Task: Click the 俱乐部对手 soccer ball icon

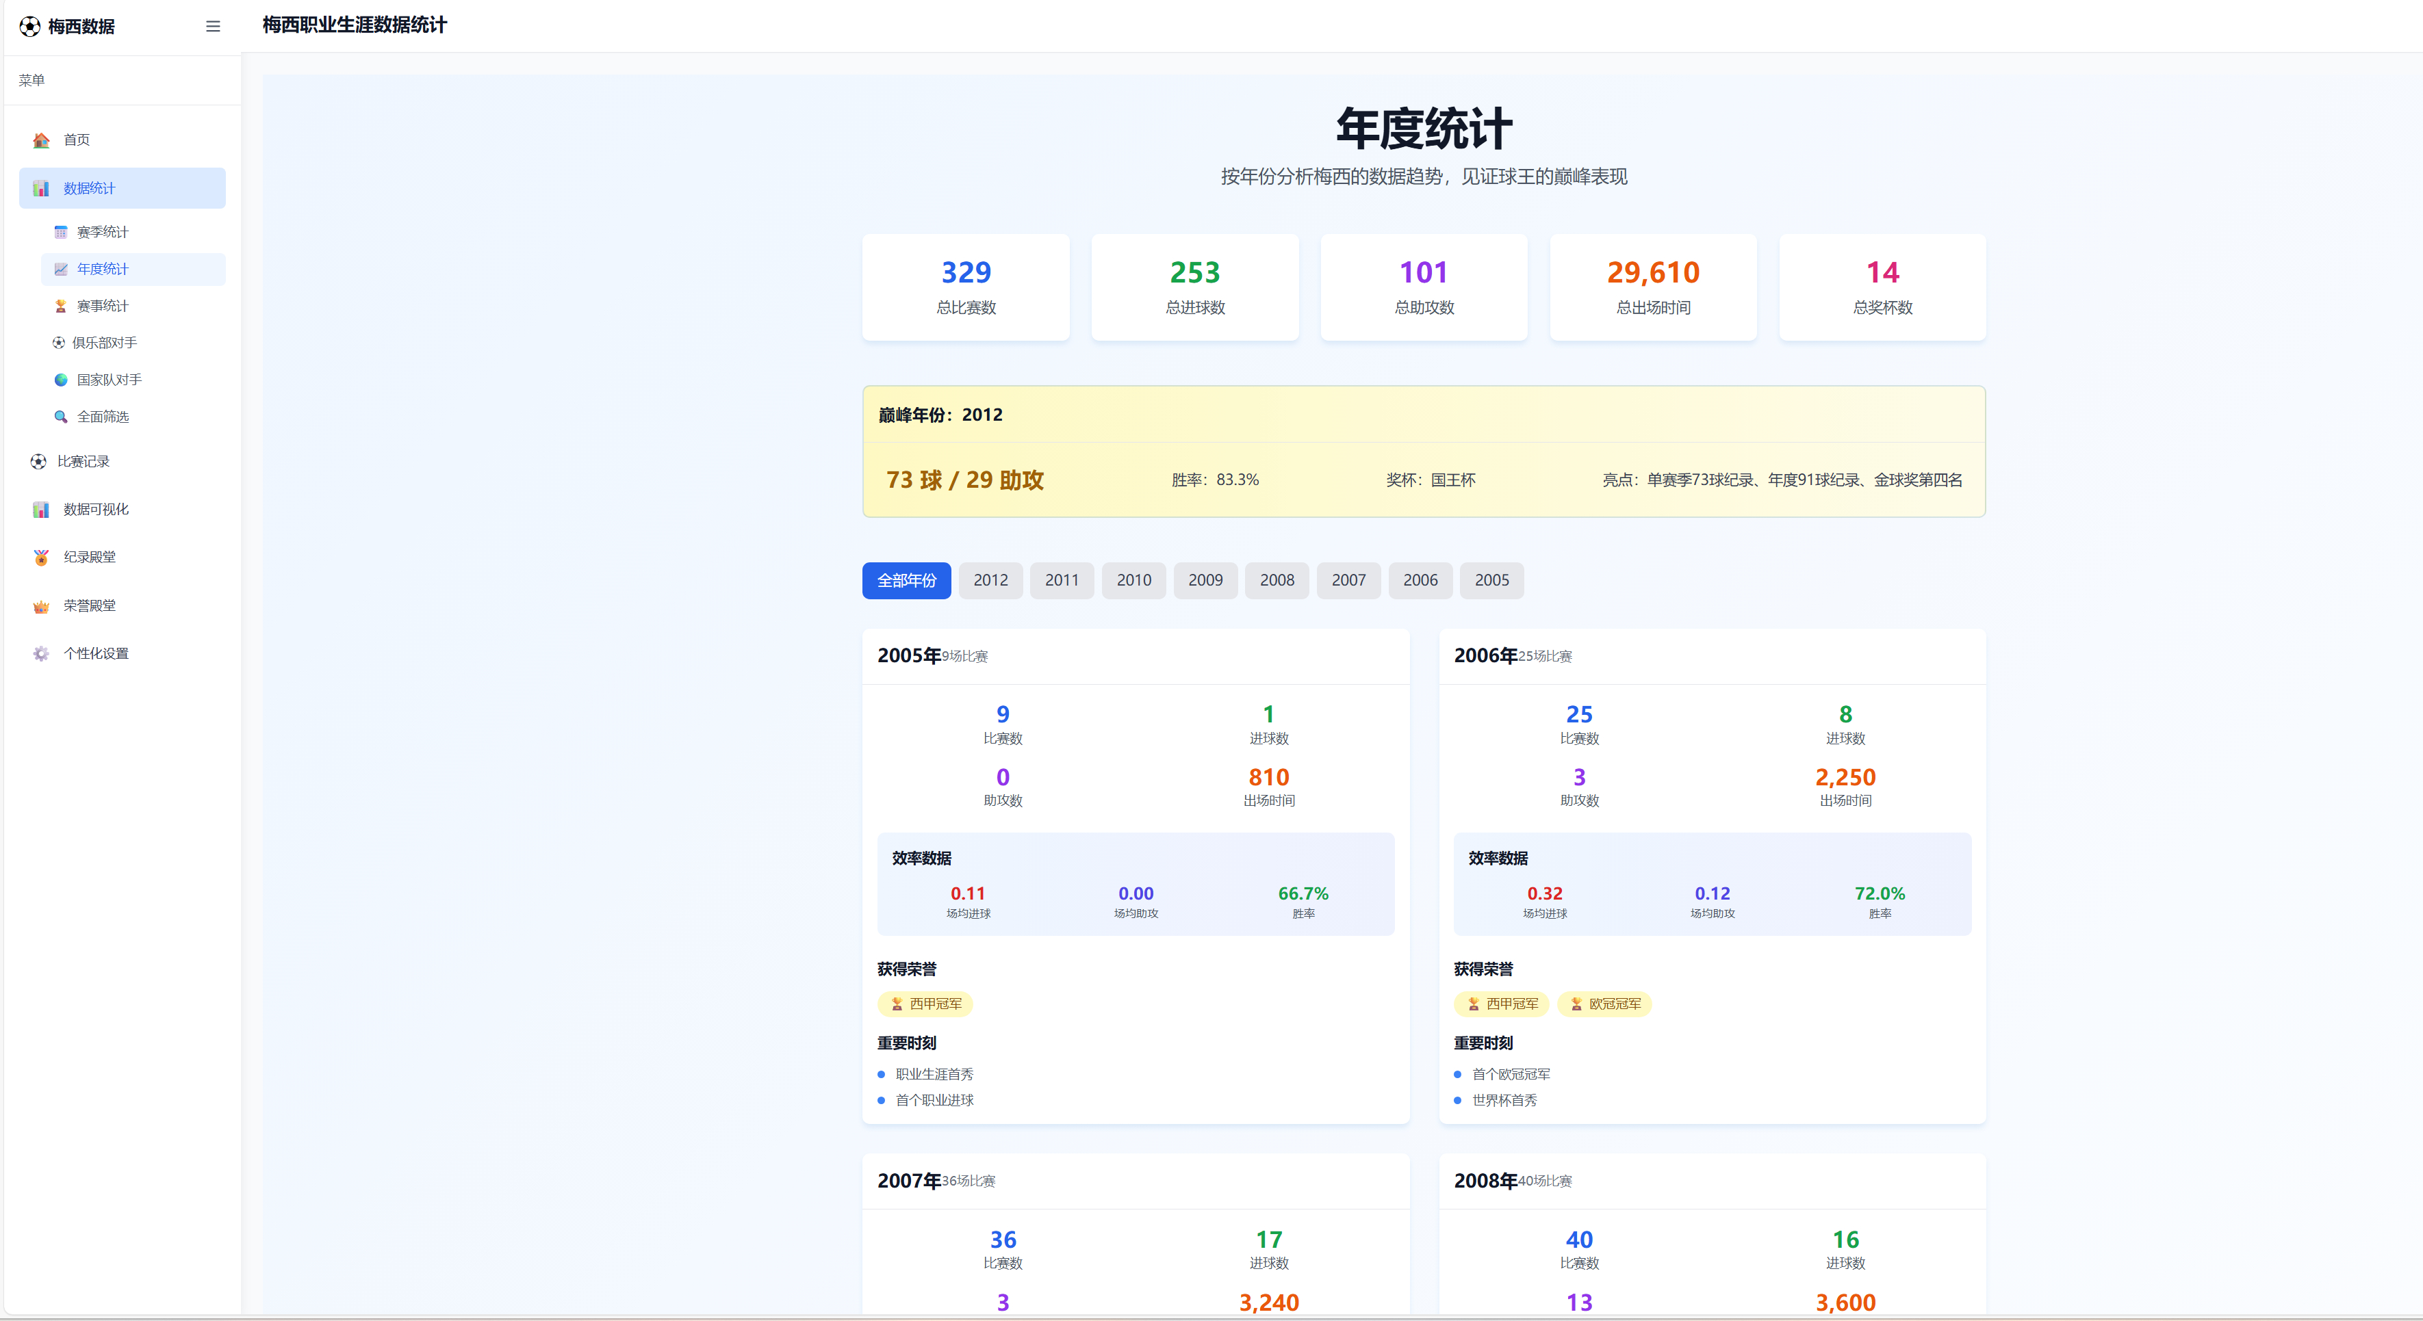Action: click(60, 343)
